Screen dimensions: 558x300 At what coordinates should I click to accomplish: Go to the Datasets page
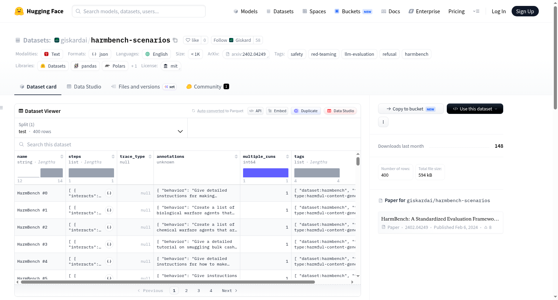[280, 11]
